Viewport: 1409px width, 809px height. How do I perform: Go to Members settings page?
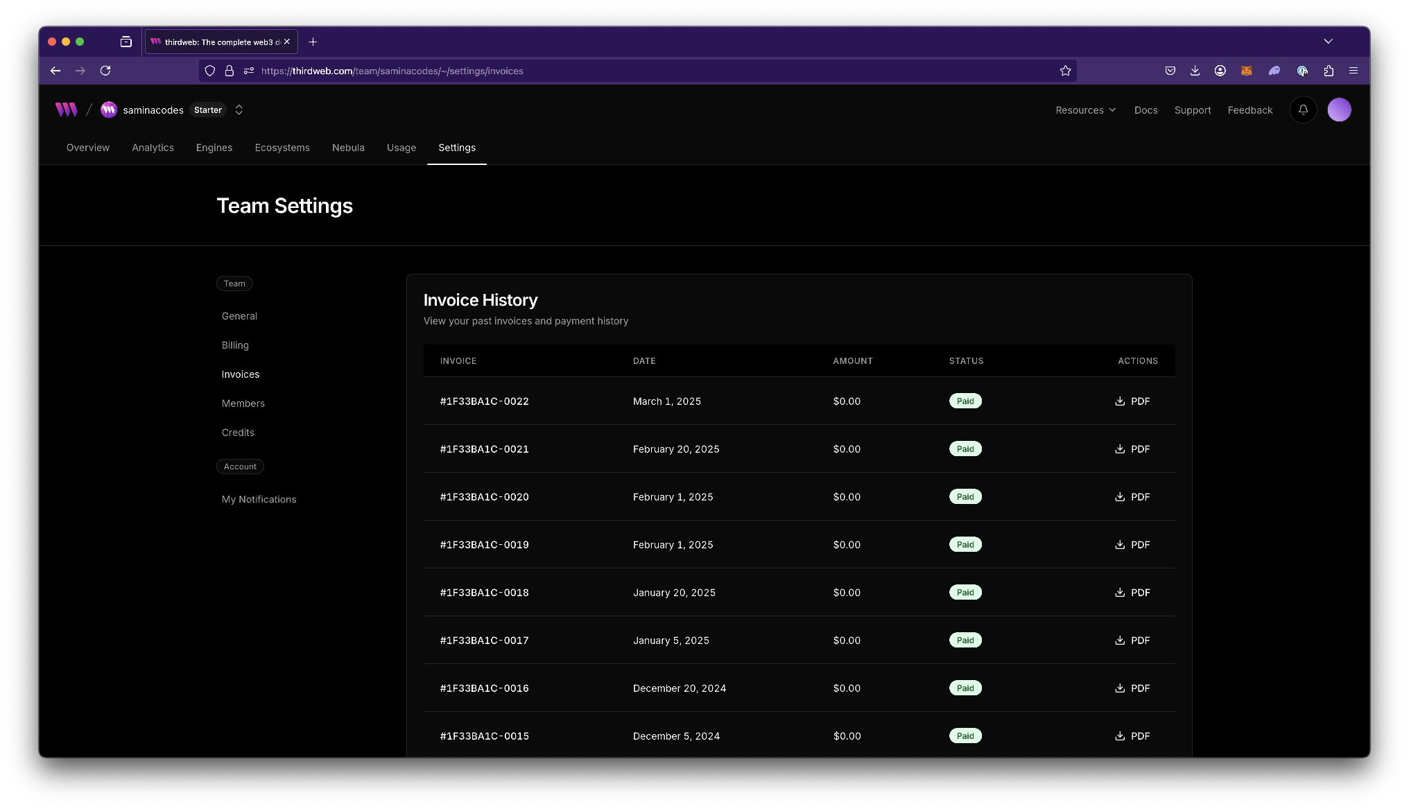tap(243, 403)
